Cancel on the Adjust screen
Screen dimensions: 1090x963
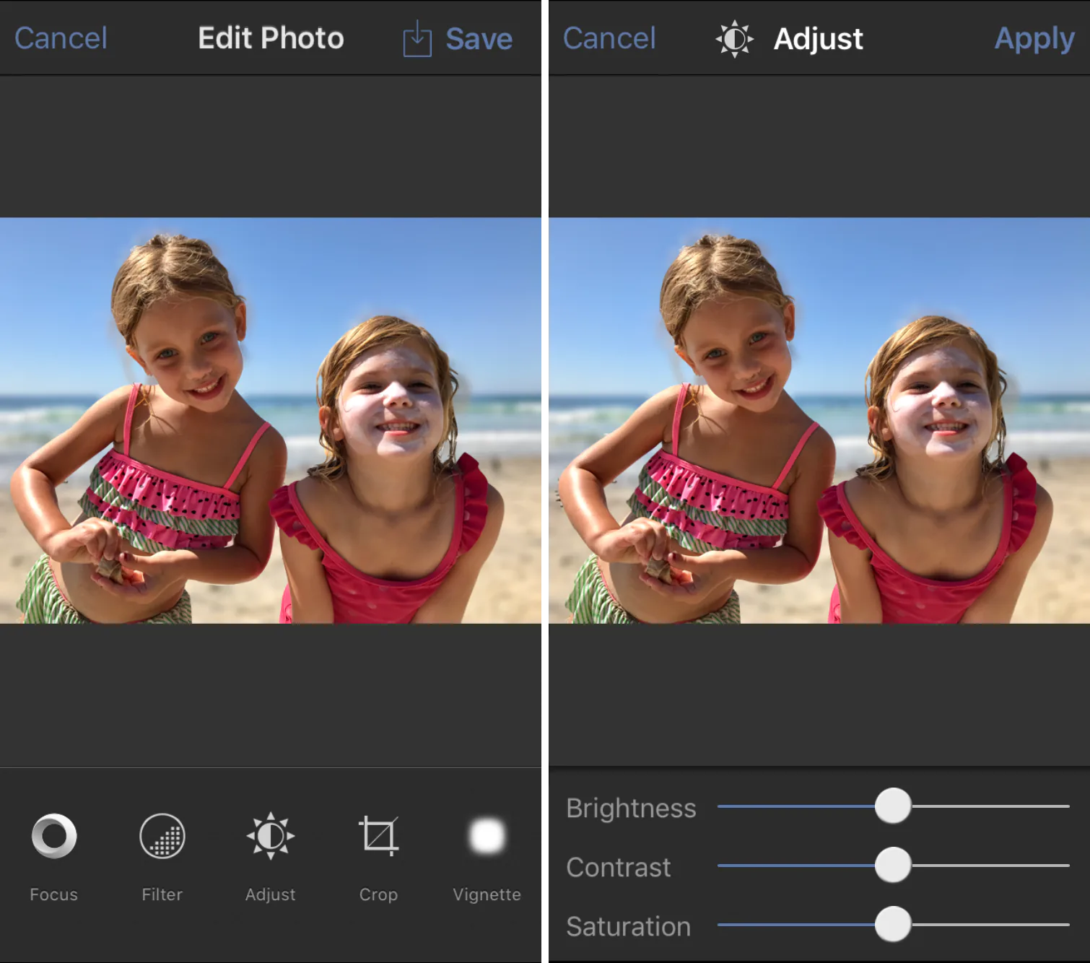tap(609, 38)
